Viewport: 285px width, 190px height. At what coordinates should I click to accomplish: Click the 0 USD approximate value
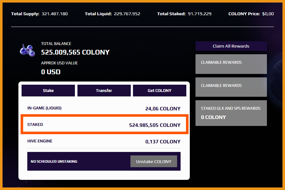[51, 72]
